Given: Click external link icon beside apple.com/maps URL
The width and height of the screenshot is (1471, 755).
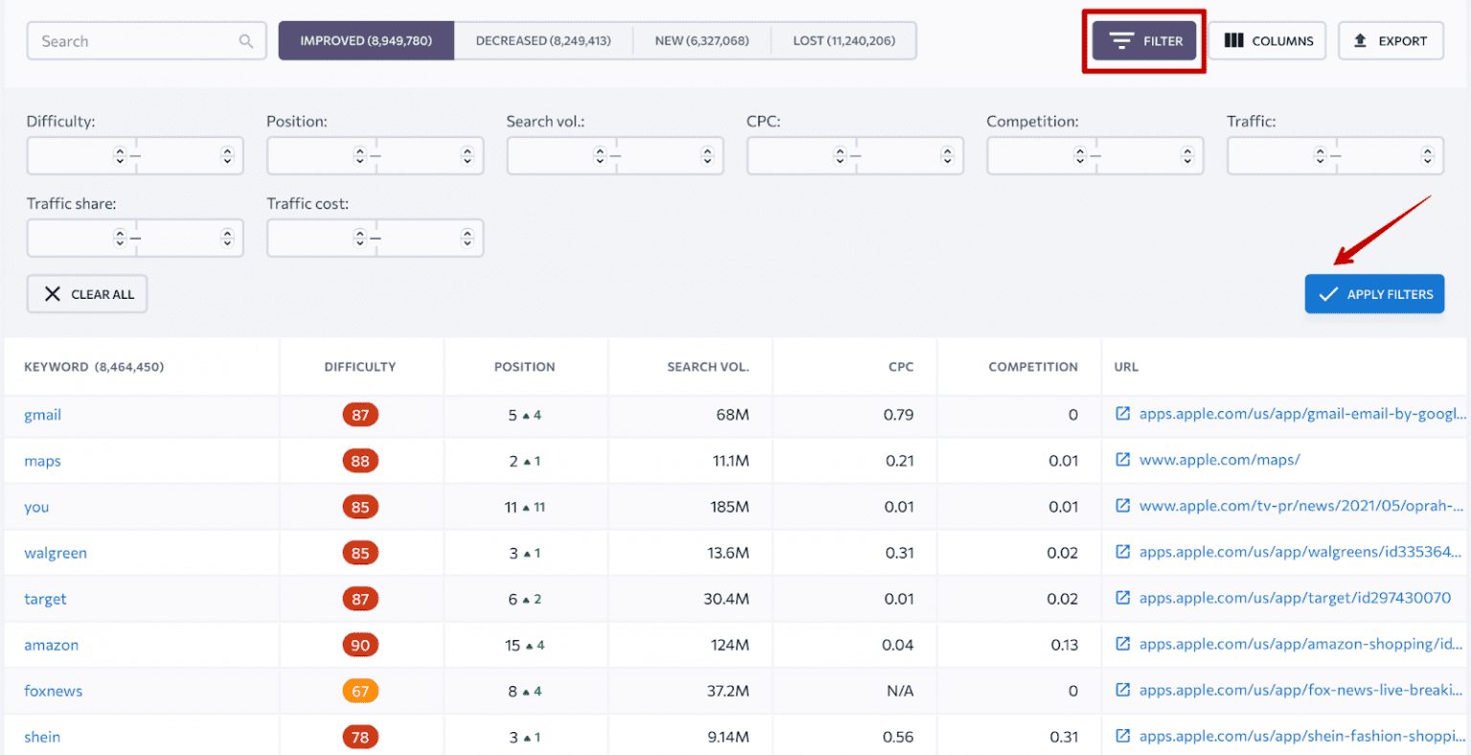Looking at the screenshot, I should tap(1122, 459).
